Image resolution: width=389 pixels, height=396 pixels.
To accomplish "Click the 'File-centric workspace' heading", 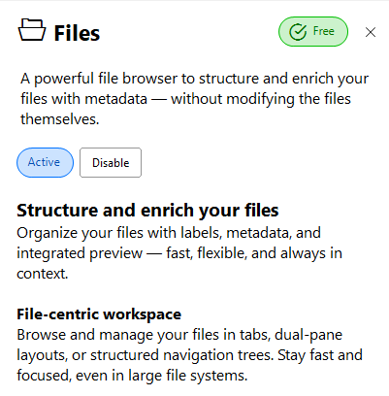I will [x=99, y=314].
